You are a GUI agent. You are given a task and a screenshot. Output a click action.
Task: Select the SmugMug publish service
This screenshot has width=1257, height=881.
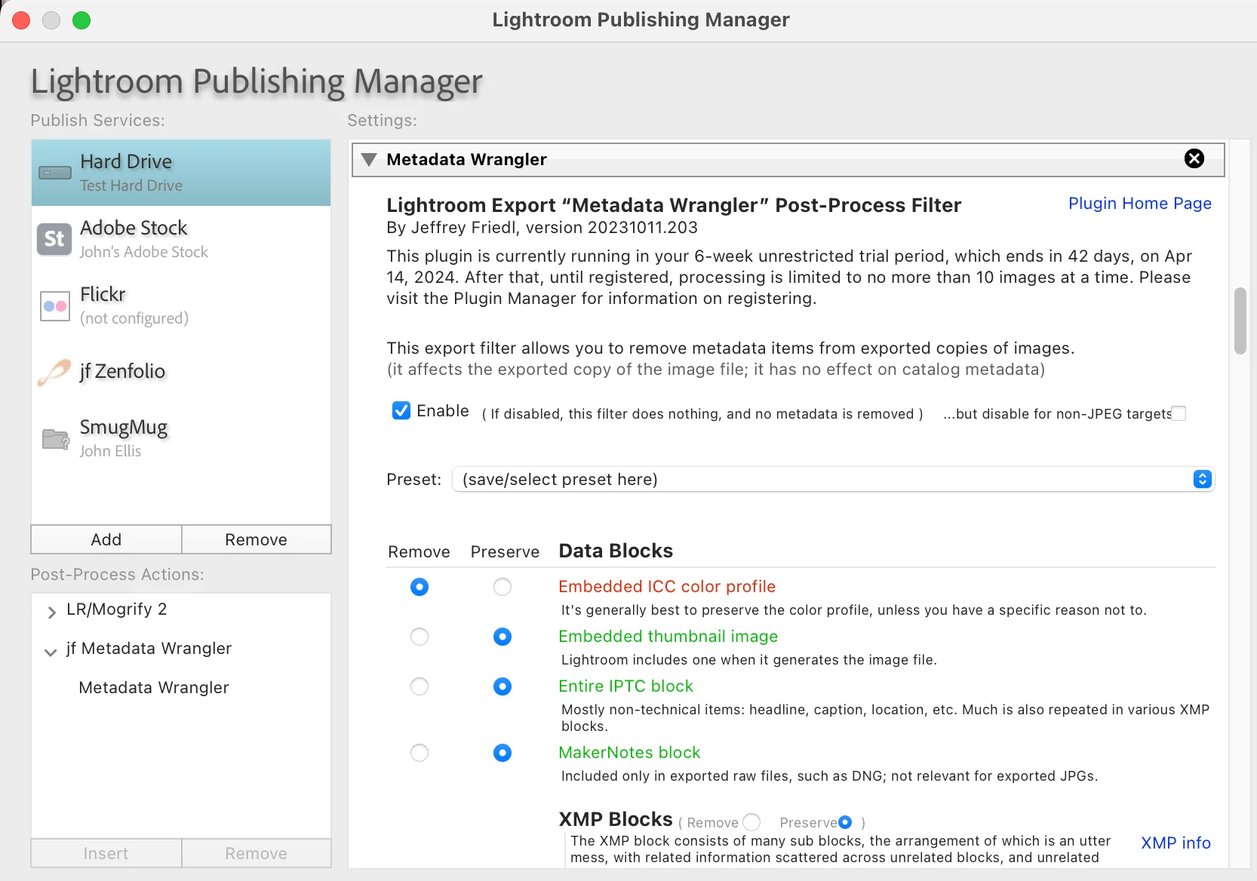pos(181,437)
